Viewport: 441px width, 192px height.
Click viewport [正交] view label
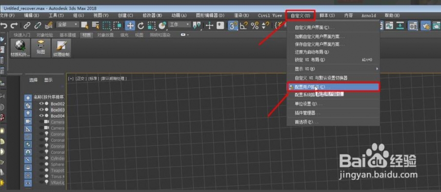coord(81,79)
